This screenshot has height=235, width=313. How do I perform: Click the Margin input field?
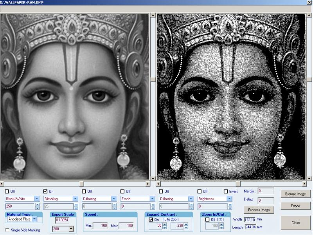pyautogui.click(x=265, y=191)
